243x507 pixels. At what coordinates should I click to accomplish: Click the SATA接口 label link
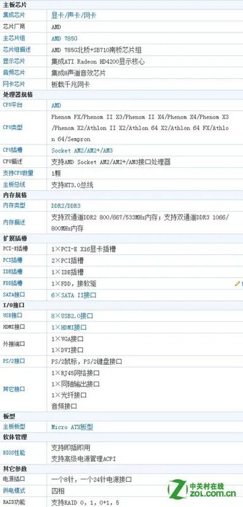click(x=14, y=295)
